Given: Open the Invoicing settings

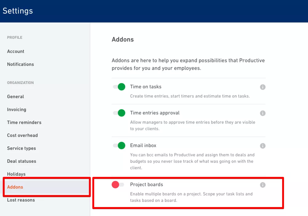Looking at the screenshot, I should 17,109.
